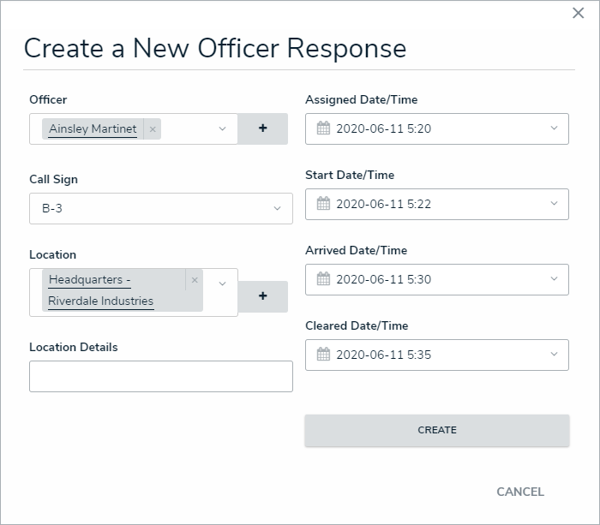The width and height of the screenshot is (600, 525).
Task: Add a new officer with plus button
Action: (262, 128)
